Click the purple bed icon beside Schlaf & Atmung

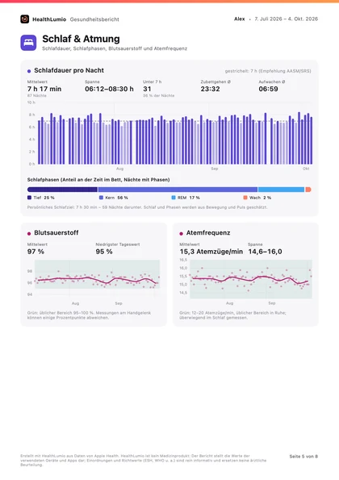[28, 43]
